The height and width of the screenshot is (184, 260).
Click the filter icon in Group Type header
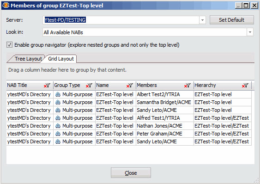tap(89, 86)
